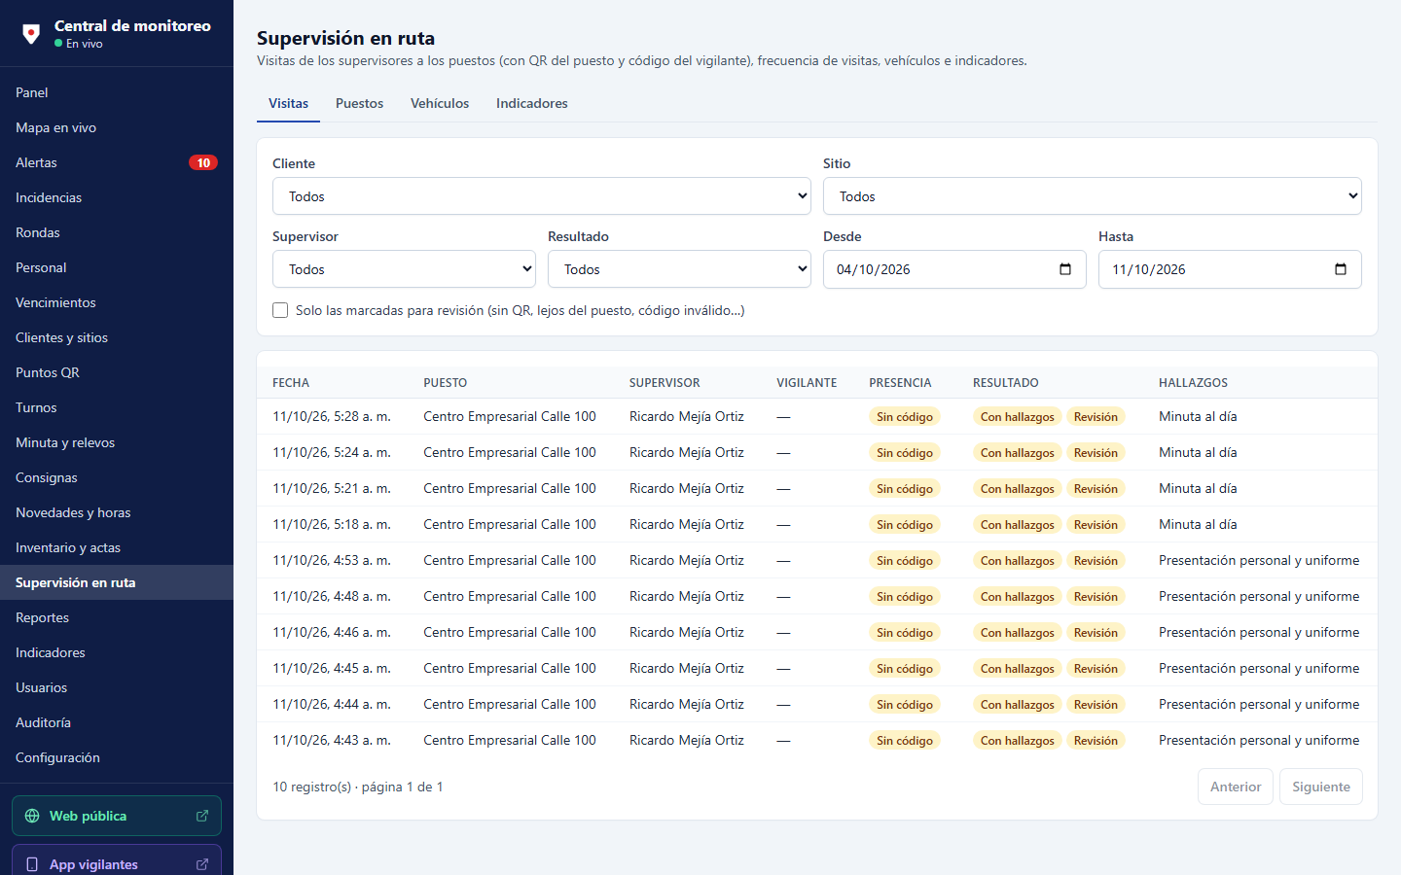The image size is (1401, 875).
Task: Expand the Supervisor filter dropdown
Action: click(x=404, y=269)
